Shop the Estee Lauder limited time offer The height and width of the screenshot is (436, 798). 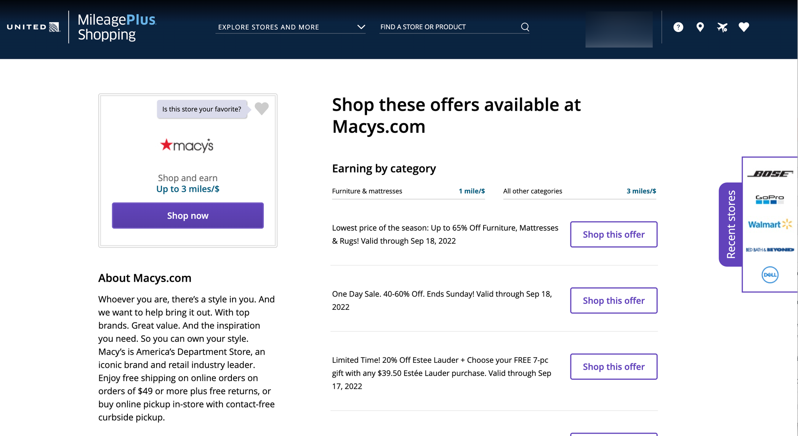tap(613, 367)
